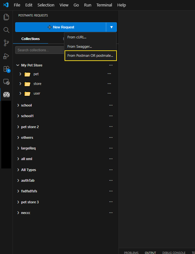Expand the user folder chevron
This screenshot has height=254, width=195.
coord(20,93)
